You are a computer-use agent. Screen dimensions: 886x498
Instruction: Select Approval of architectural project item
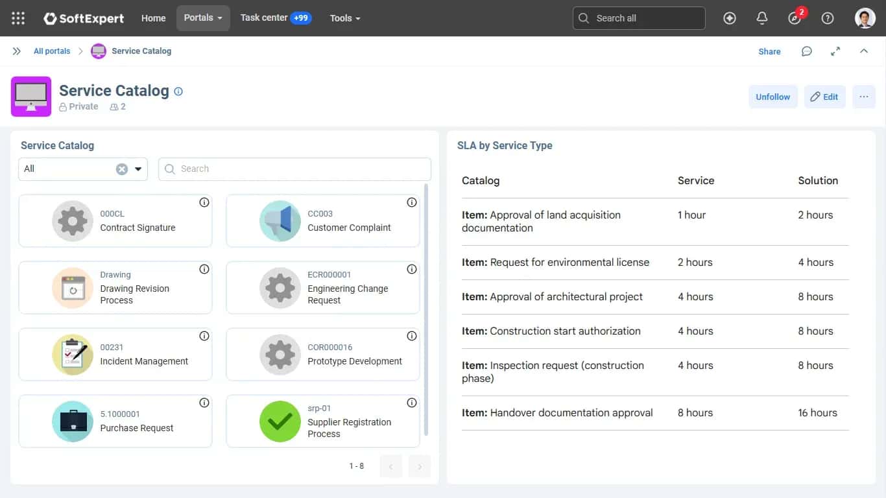point(552,297)
